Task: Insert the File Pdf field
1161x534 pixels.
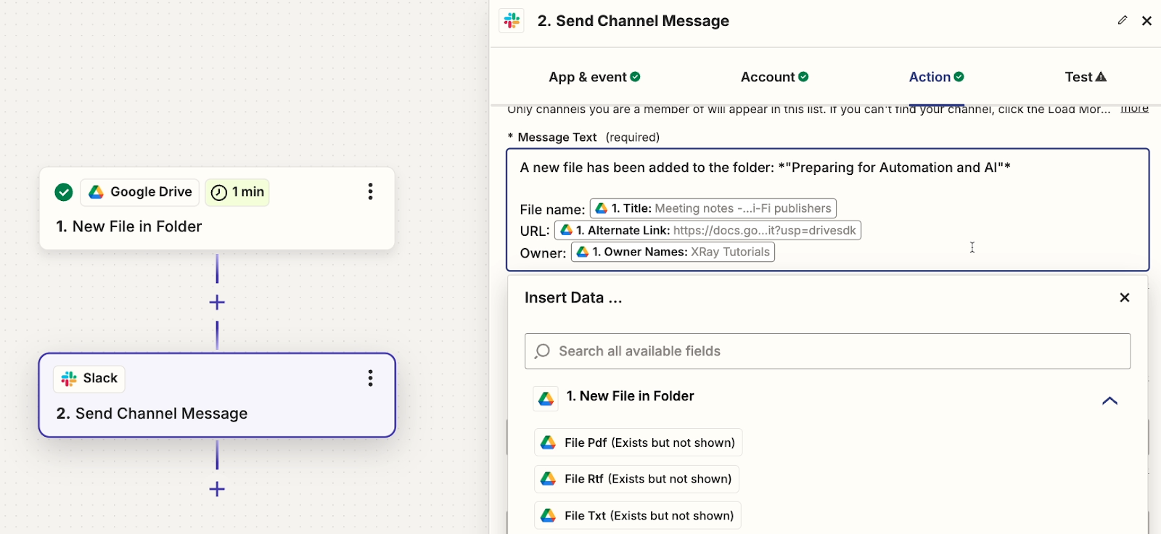Action: pyautogui.click(x=638, y=443)
